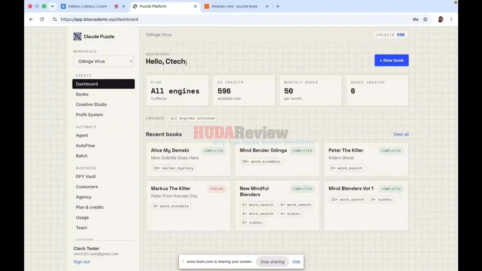Open Peter The Killer book card

(366, 159)
